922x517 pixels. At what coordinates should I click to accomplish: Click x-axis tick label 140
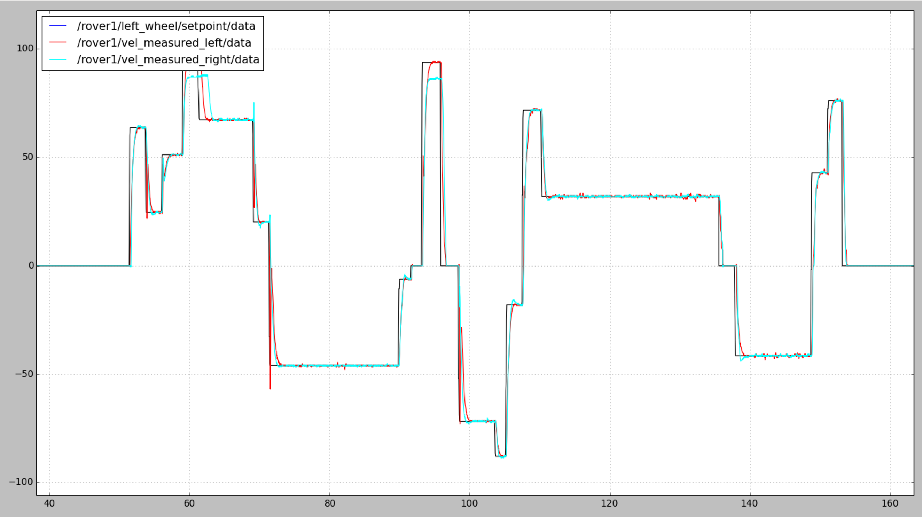(x=750, y=503)
